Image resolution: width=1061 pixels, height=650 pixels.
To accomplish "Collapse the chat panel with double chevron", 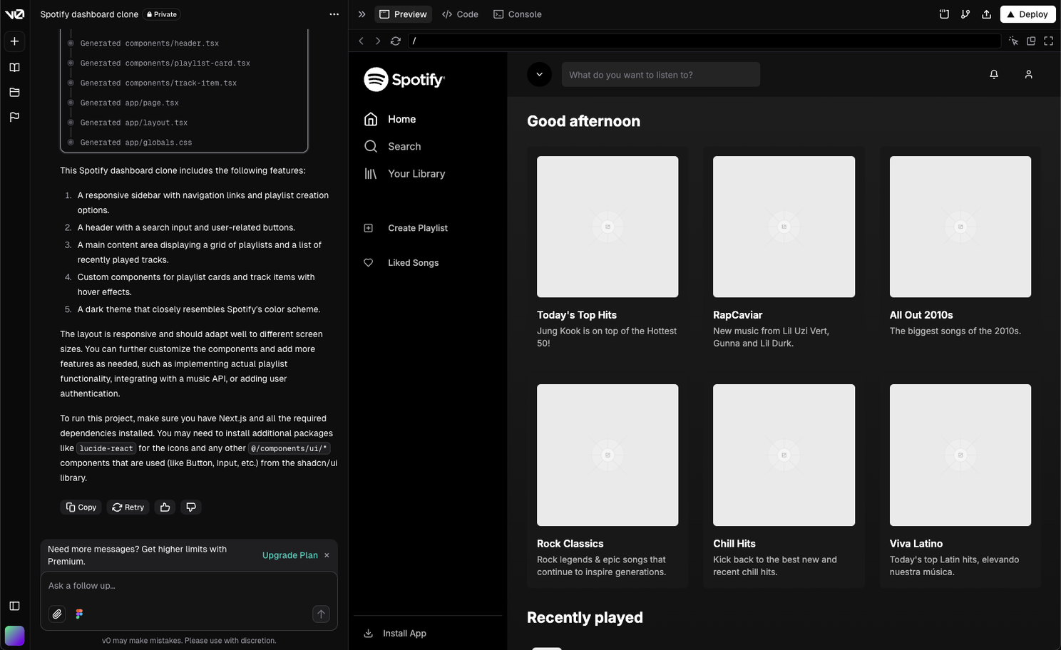I will coord(362,14).
